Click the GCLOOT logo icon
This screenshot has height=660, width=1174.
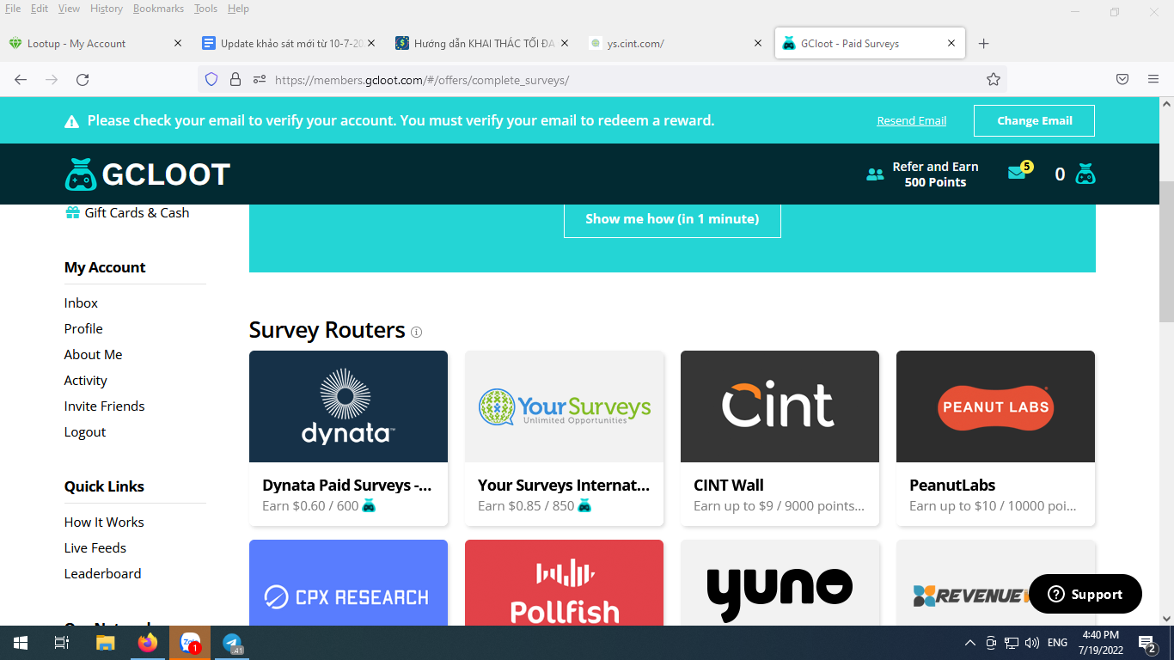point(81,174)
